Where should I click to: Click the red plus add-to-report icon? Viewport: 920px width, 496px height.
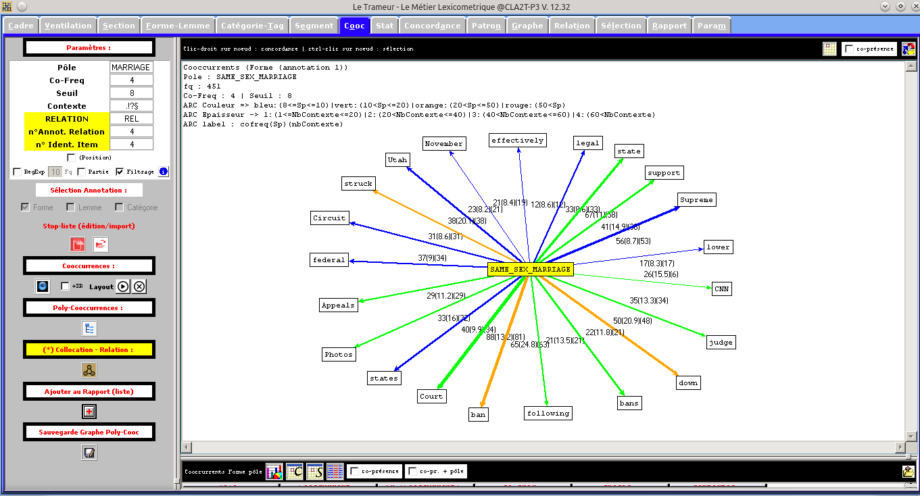[89, 411]
